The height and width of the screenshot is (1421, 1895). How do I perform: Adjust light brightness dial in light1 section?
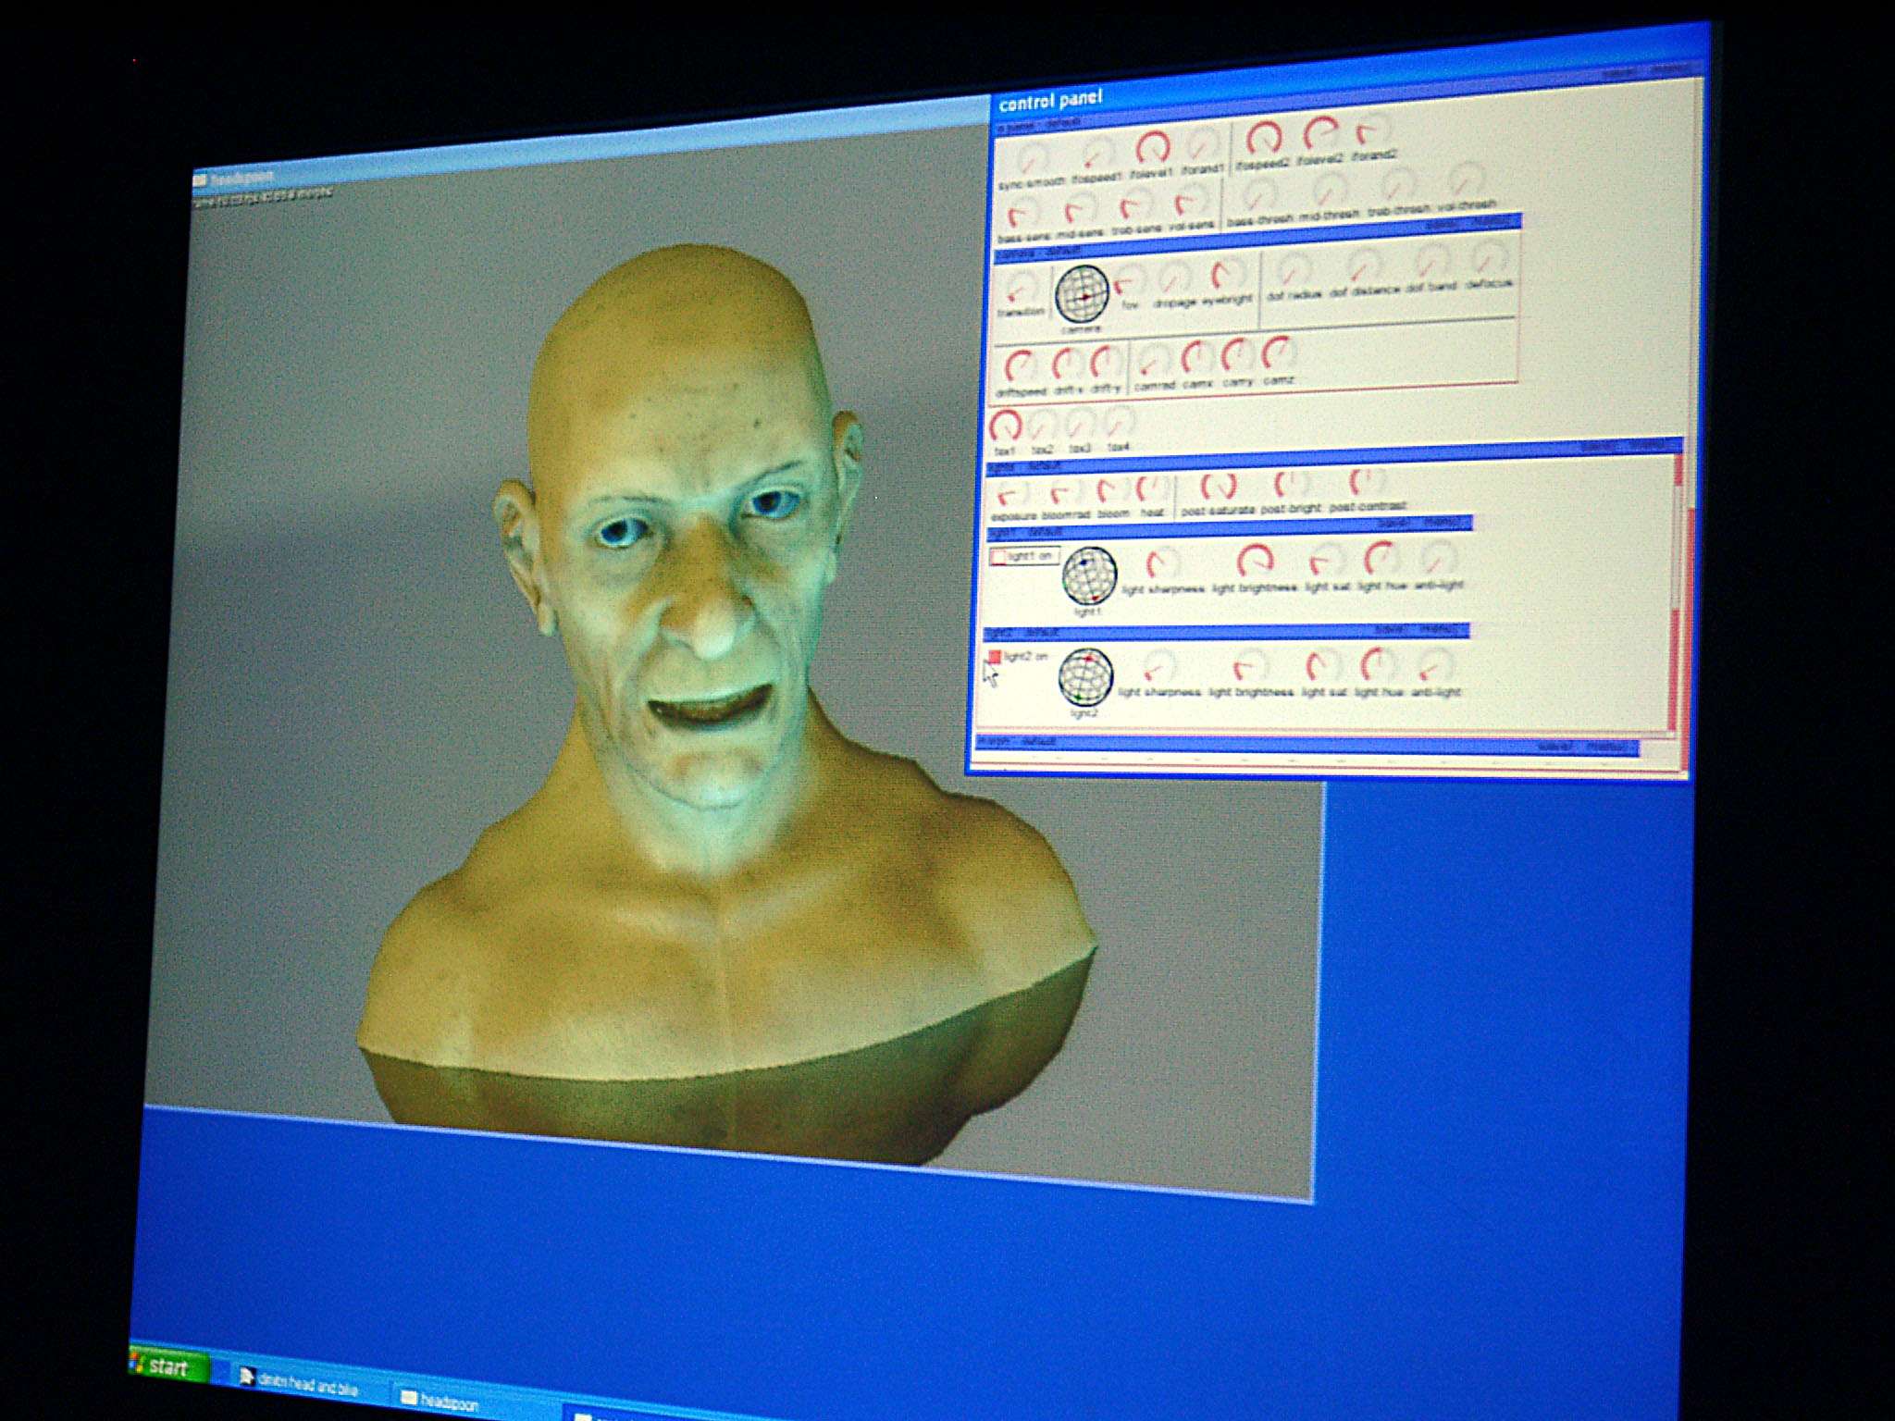click(1255, 560)
